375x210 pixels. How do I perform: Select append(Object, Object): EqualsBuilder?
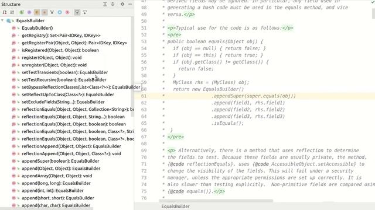coord(61,168)
